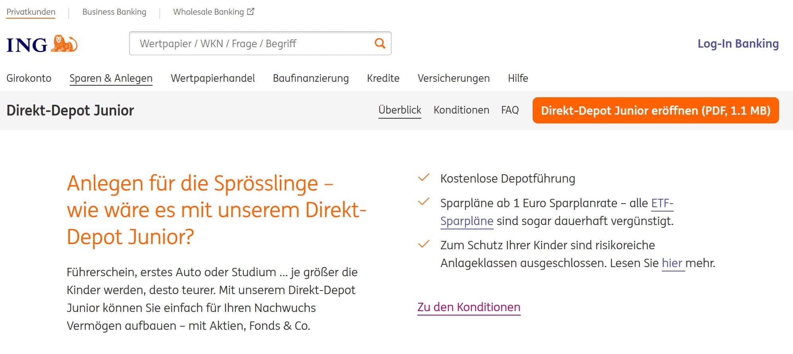Focus the Wertpapier / WKN search field
Screen dimensions: 793x354
[260, 43]
